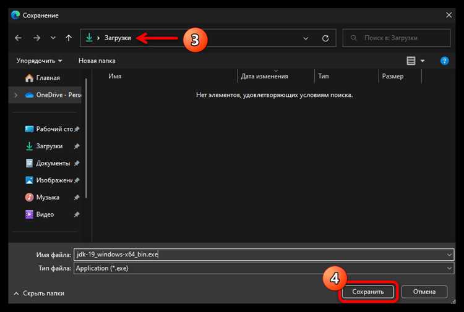Click the Сохранить button
464x312 pixels.
[368, 292]
